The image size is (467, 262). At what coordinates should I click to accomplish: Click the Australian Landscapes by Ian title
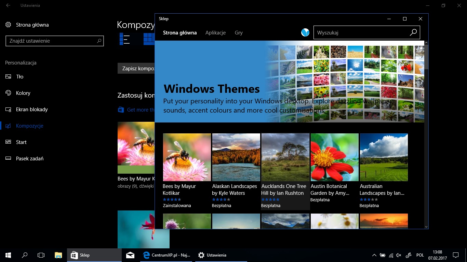click(x=382, y=190)
